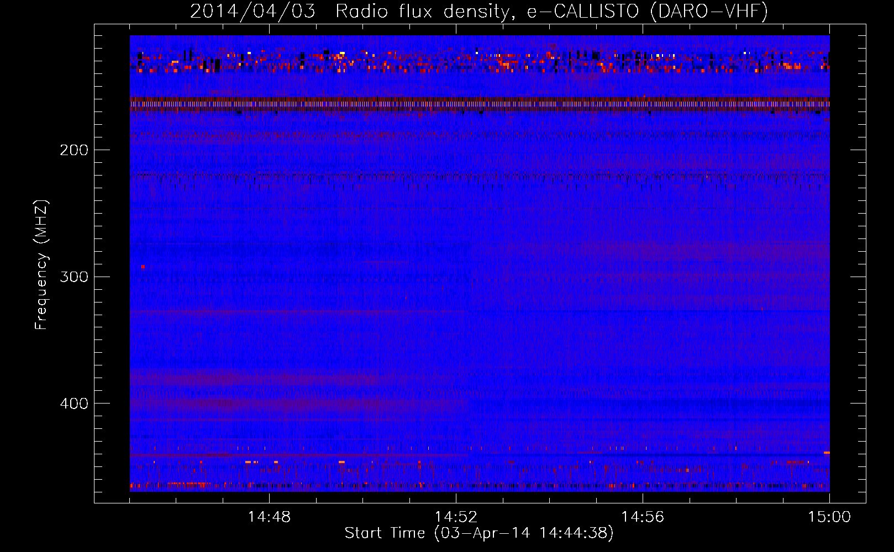Screen dimensions: 894x552
Task: Click the "200" frequency tick label
Action: tap(74, 150)
